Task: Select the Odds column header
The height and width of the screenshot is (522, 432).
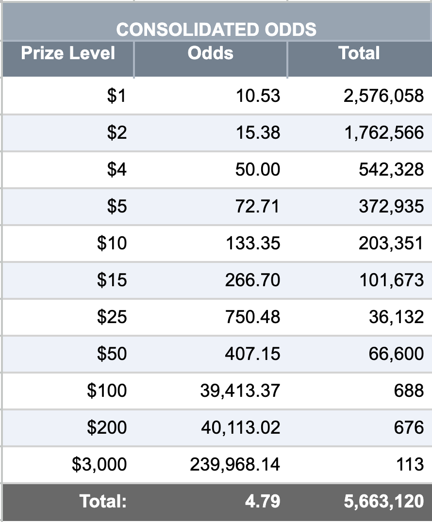Action: tap(211, 59)
